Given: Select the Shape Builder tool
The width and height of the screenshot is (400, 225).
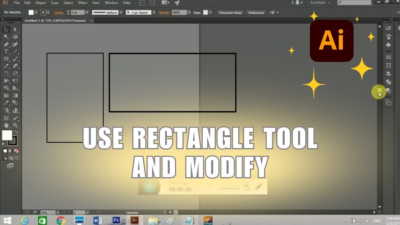Looking at the screenshot, I should click(x=6, y=88).
